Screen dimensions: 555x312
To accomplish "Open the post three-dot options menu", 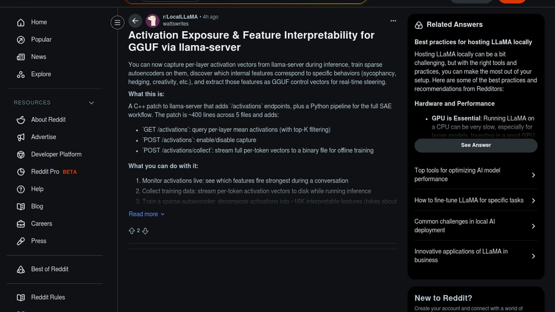I will [393, 21].
